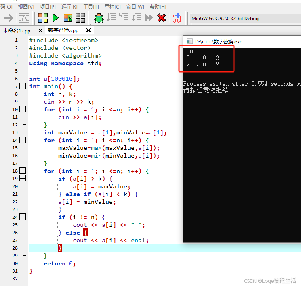Screen dimensions: 301x286
Task: Click the "a[i] = minValue;" line
Action: coord(87,202)
